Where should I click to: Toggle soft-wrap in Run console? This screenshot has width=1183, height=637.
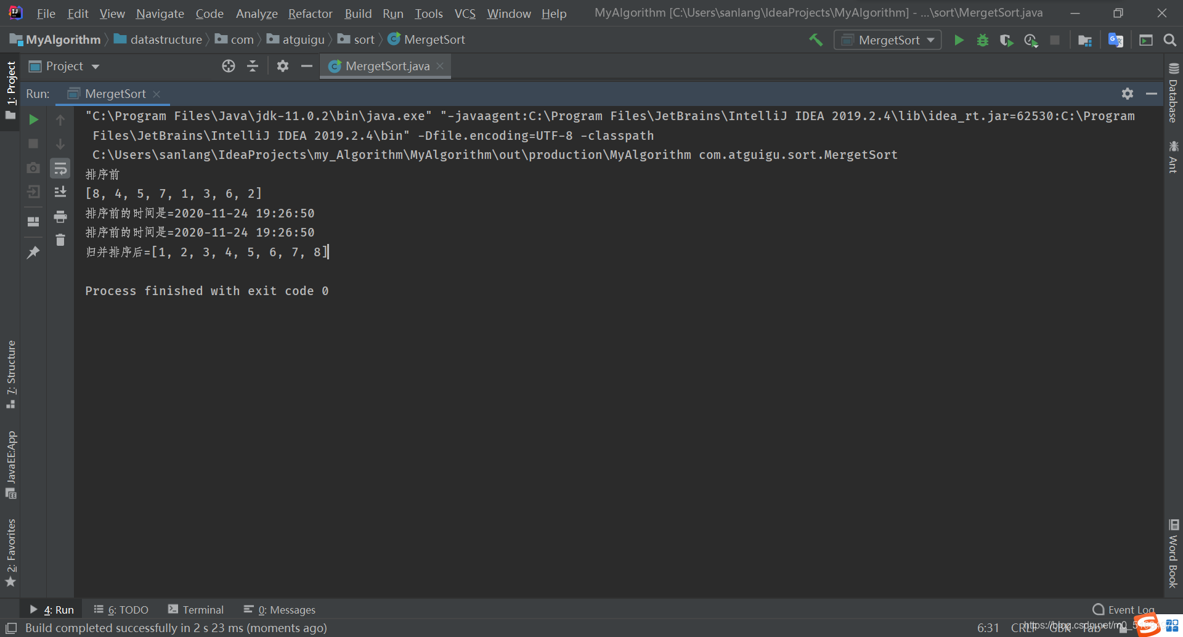click(x=60, y=168)
